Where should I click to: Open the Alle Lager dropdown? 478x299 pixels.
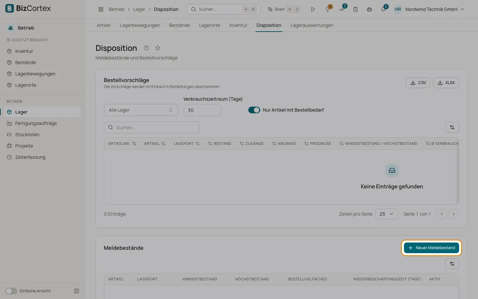tap(141, 110)
